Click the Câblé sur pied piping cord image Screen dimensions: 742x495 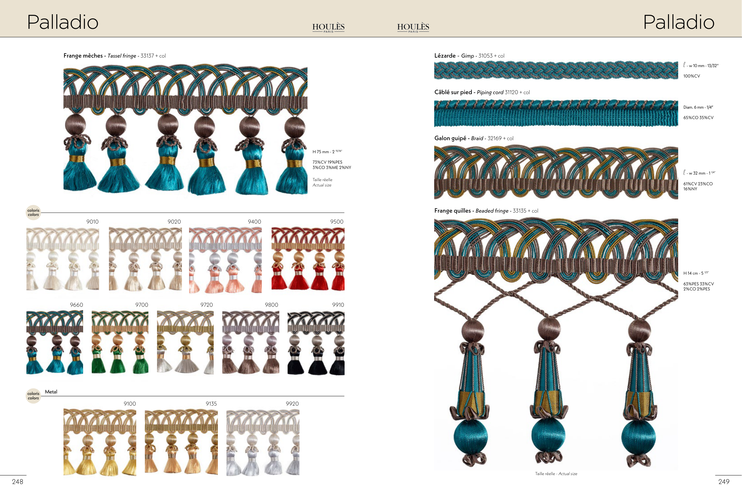(x=556, y=113)
